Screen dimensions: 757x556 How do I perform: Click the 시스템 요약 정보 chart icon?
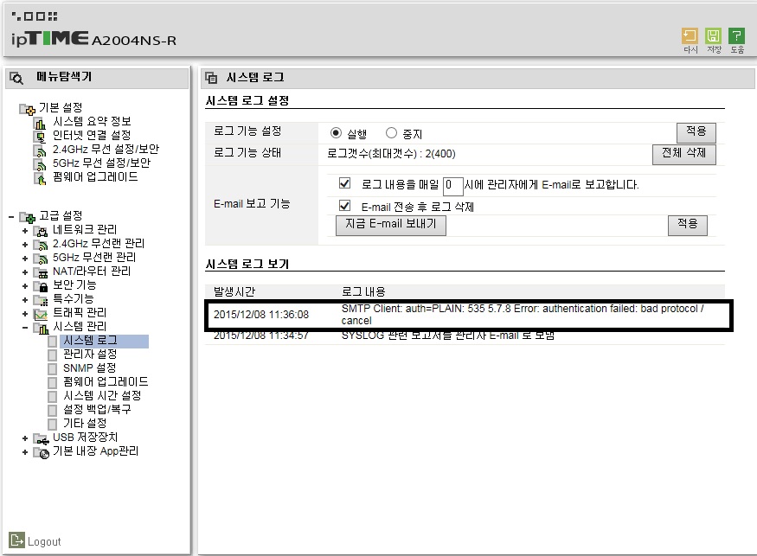click(x=40, y=123)
